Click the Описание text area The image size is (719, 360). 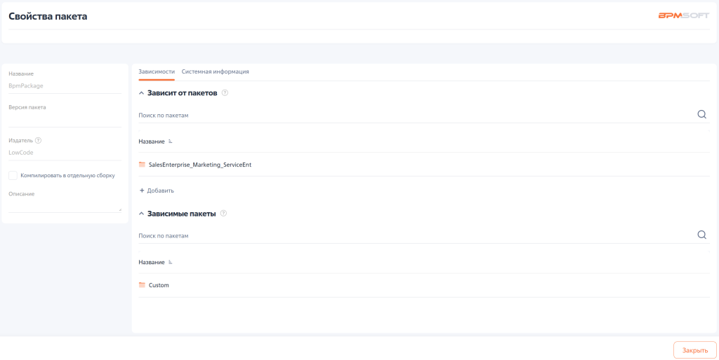pos(65,205)
